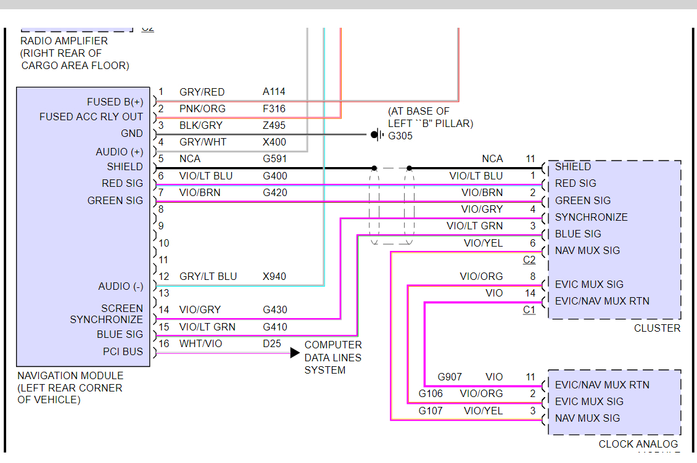Click the left B pillar ground location note
This screenshot has width=697, height=463.
[430, 117]
